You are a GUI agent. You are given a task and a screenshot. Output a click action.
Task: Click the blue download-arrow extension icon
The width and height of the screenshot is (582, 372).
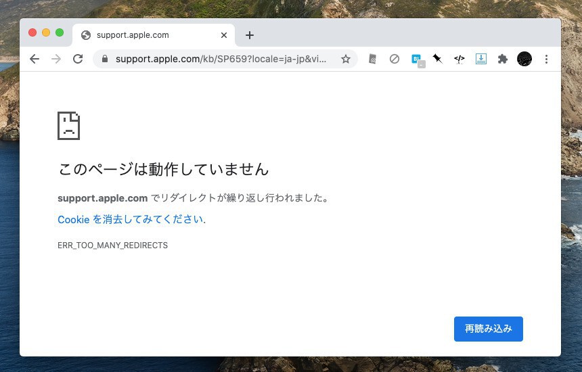(x=481, y=59)
